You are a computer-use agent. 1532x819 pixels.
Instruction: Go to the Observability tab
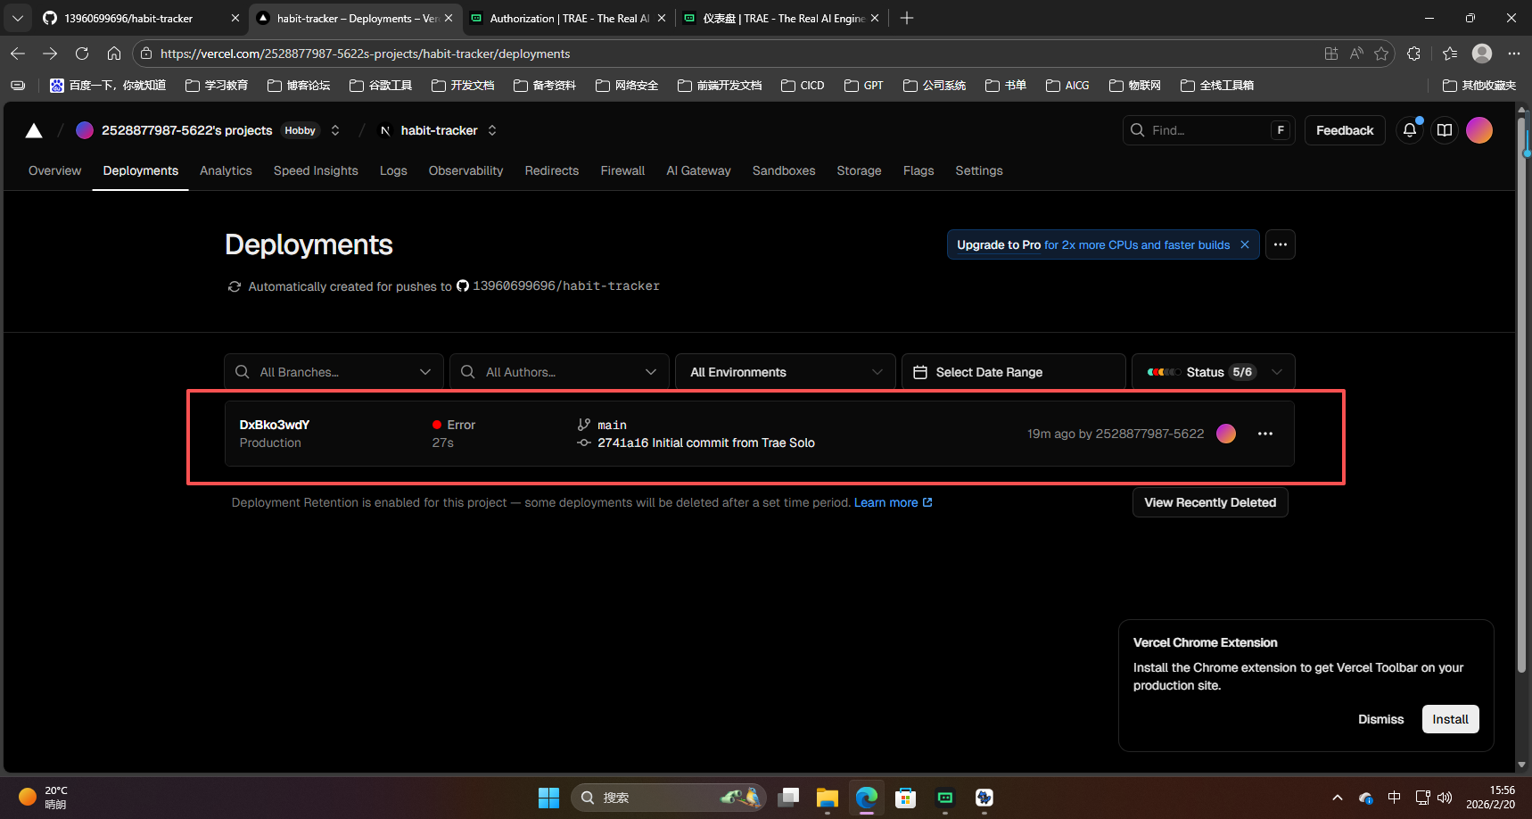point(465,170)
